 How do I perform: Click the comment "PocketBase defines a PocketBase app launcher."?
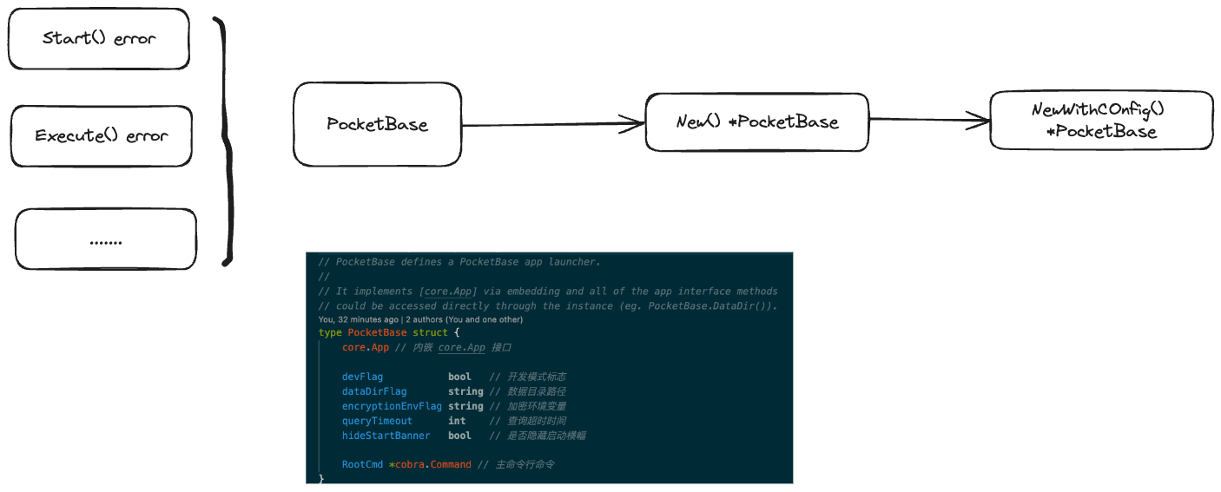459,262
